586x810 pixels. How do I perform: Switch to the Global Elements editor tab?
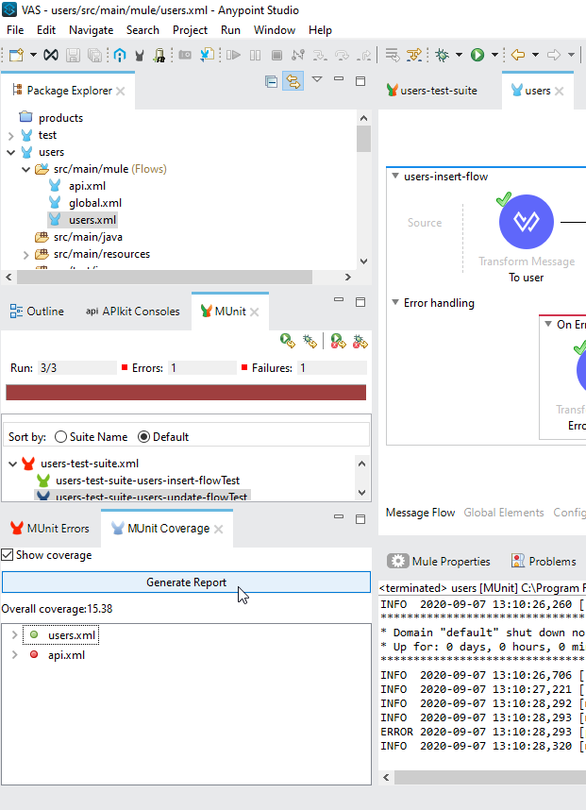pos(503,513)
